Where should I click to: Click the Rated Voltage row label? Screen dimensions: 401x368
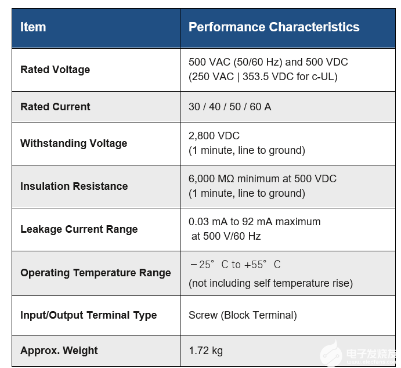(x=55, y=70)
